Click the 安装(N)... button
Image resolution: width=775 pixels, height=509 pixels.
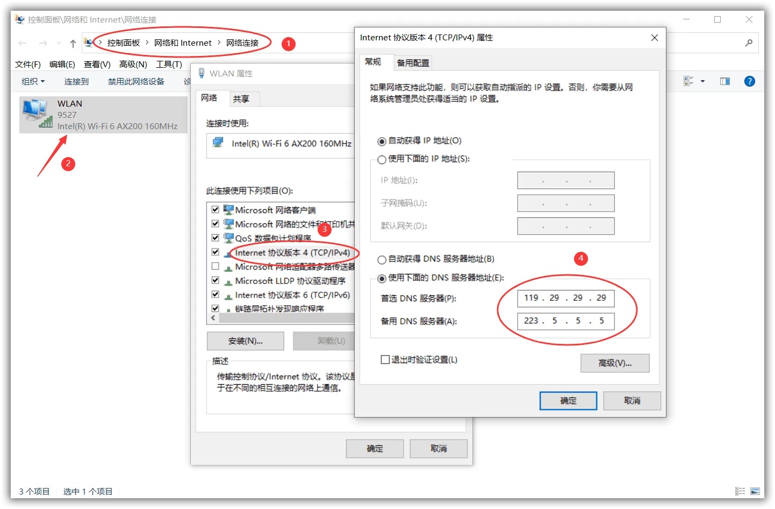pyautogui.click(x=245, y=341)
